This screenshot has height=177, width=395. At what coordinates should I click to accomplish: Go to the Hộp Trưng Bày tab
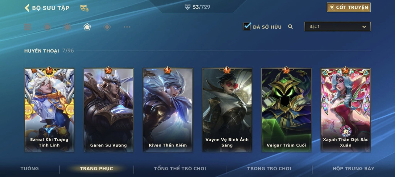click(353, 168)
